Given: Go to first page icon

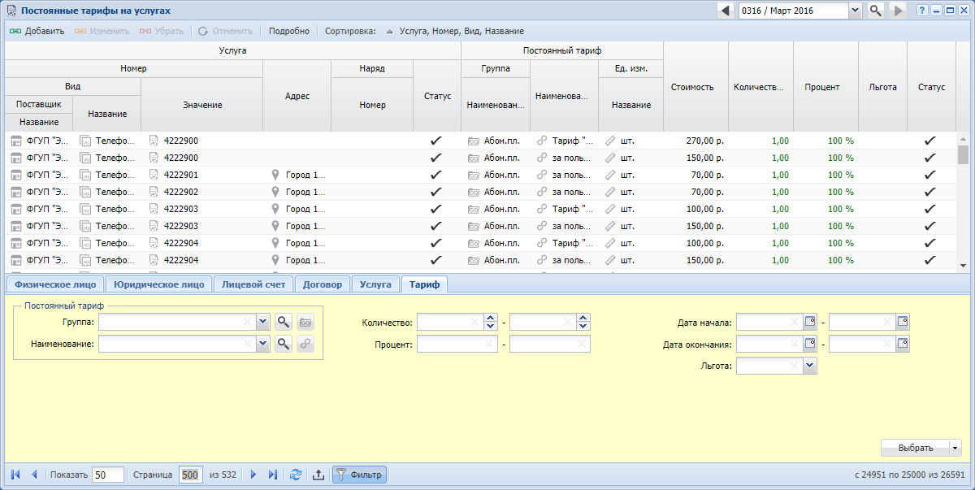Looking at the screenshot, I should pos(15,475).
